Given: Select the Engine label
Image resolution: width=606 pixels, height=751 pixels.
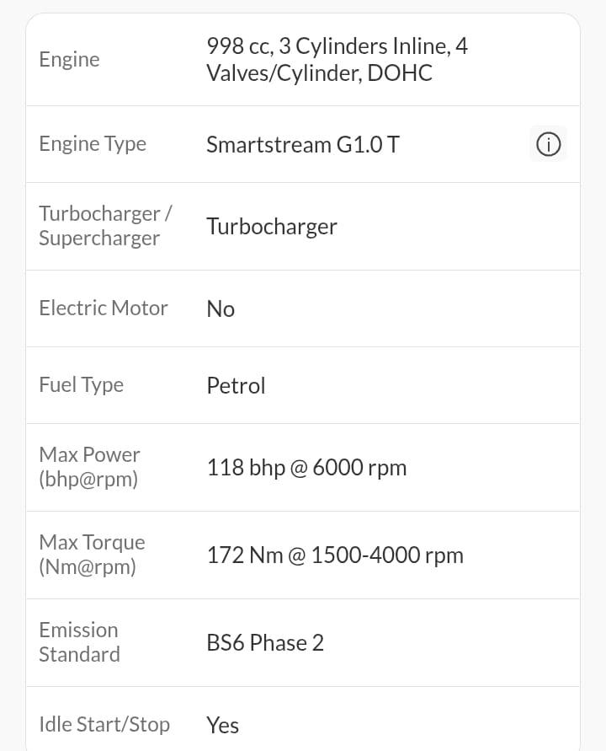Looking at the screenshot, I should (69, 59).
